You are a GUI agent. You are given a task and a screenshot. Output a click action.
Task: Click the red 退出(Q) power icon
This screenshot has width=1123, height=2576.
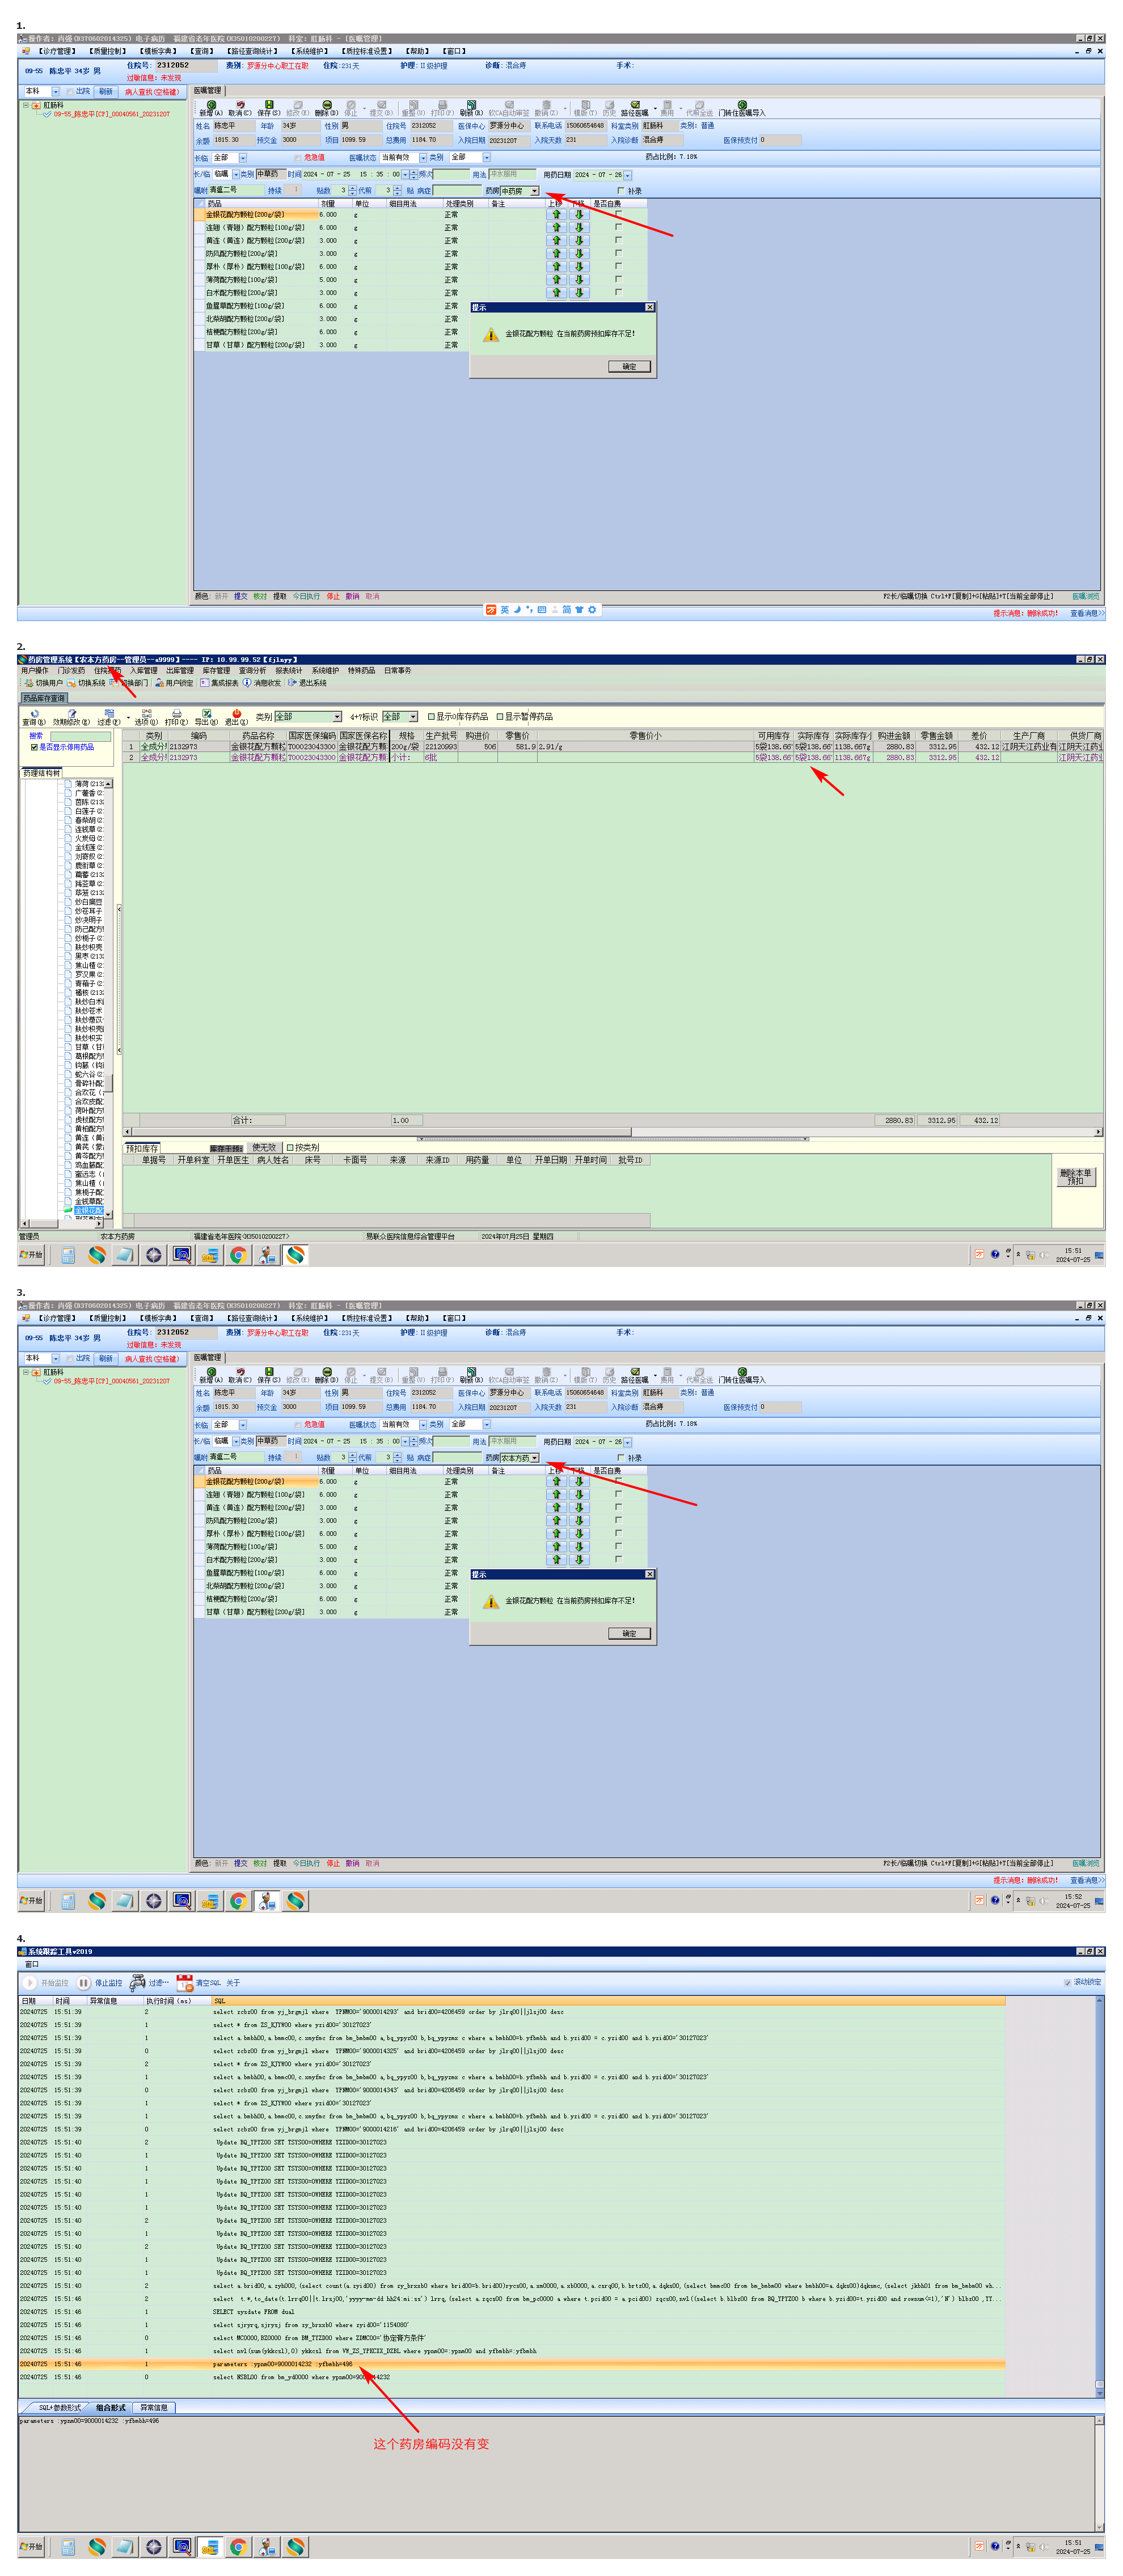(236, 714)
